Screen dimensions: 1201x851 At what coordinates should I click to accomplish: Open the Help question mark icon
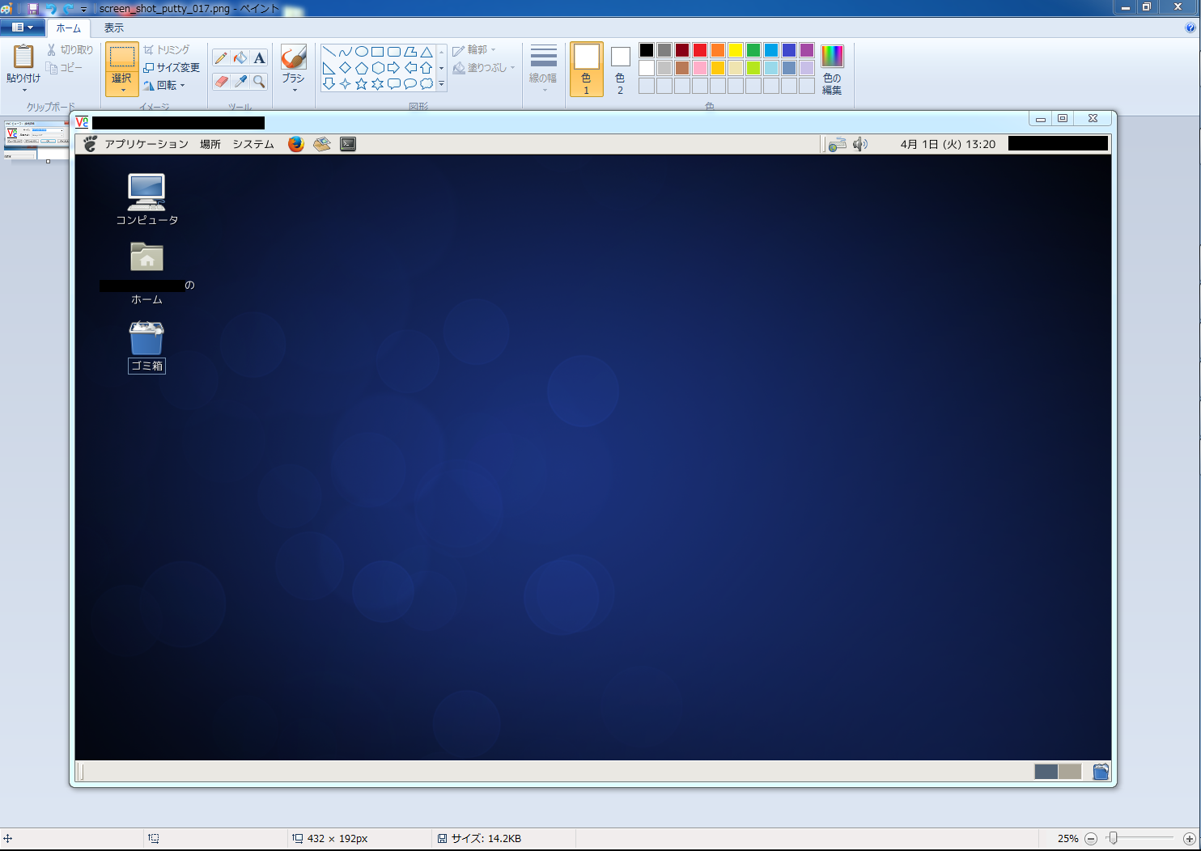coord(1190,28)
